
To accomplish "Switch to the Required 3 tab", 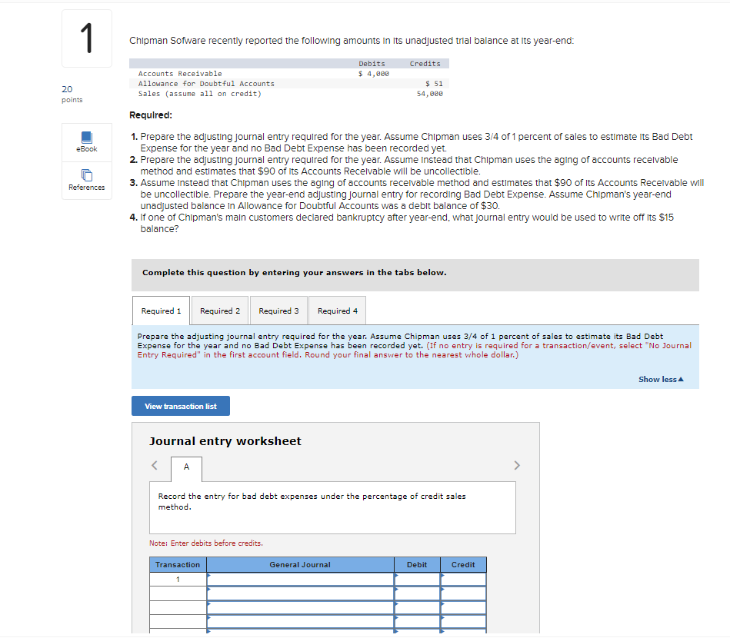I will pos(279,311).
